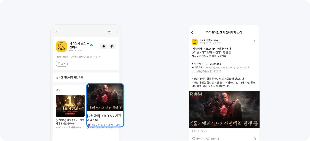Screen dimensions: 310x141
Task: Open 댓글쓰기 to write a comment
Action: coord(213,139)
